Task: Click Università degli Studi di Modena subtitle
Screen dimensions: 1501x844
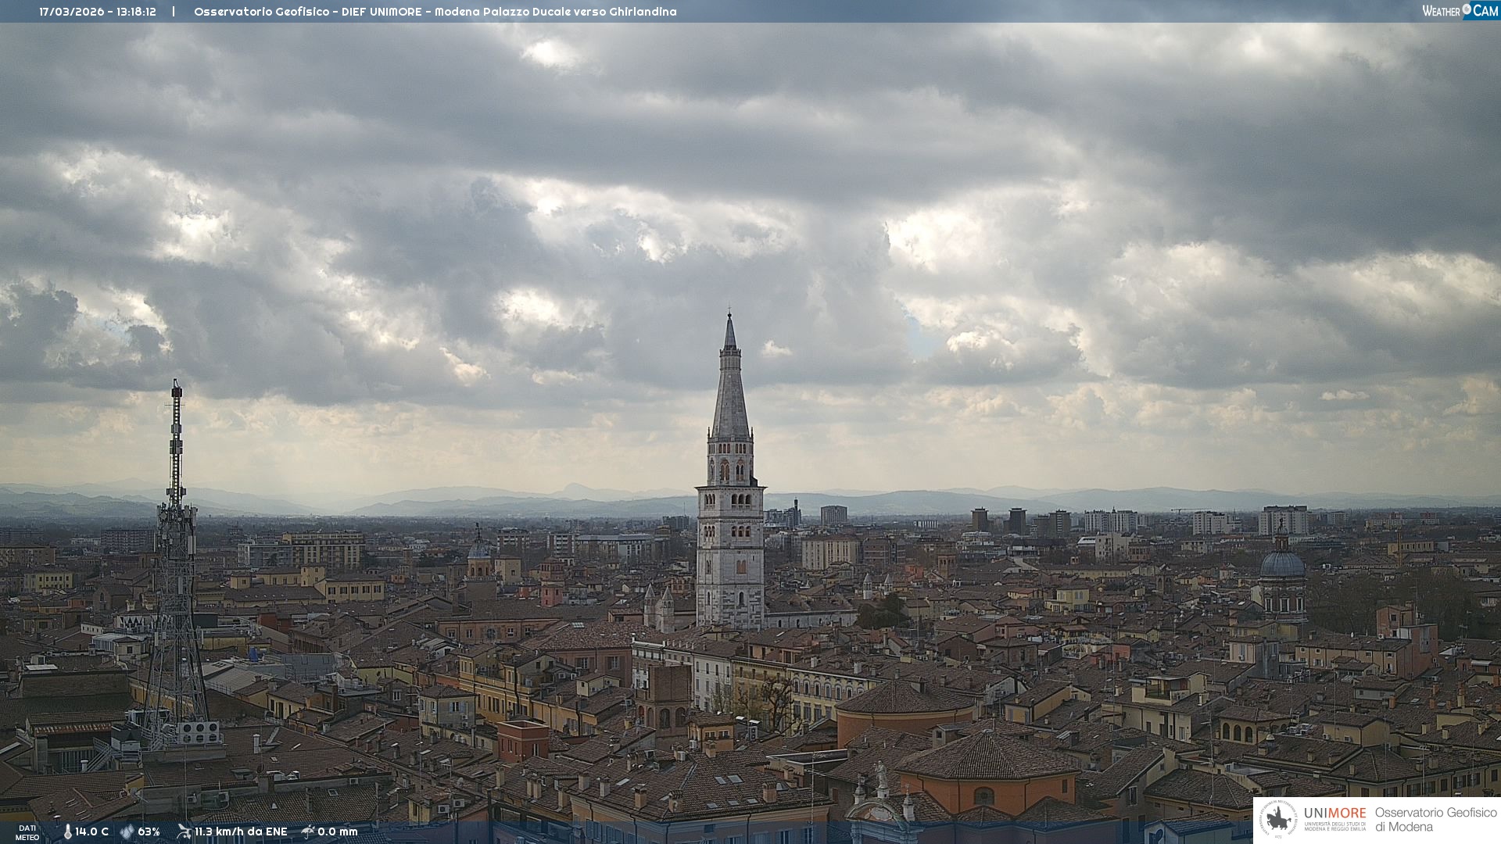Action: [x=1334, y=826]
